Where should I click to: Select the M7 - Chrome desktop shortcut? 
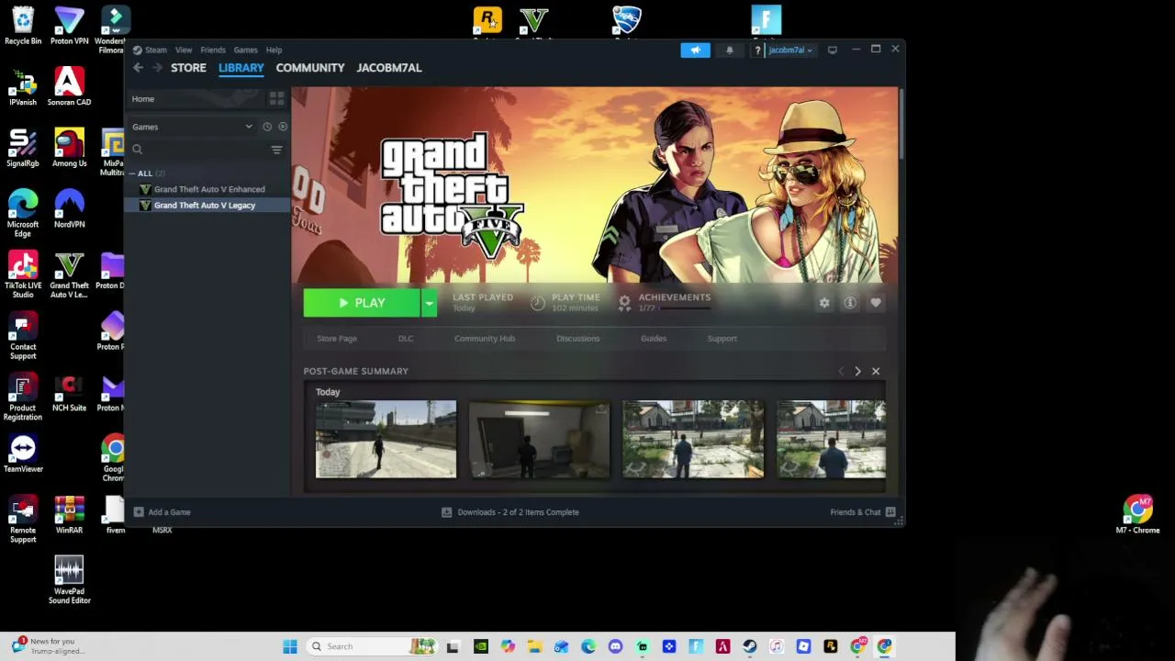coord(1137,515)
